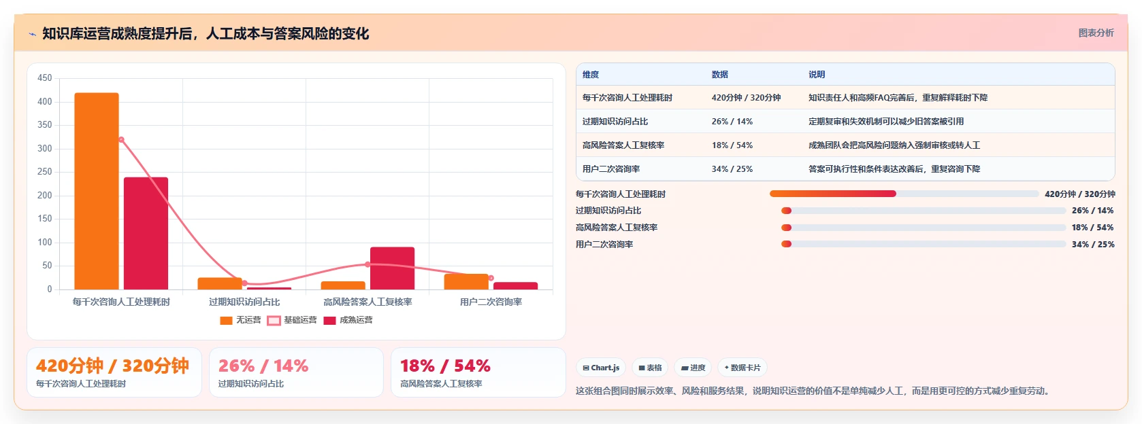Click table value 420分钟 / 320分钟
The image size is (1142, 424).
click(747, 98)
